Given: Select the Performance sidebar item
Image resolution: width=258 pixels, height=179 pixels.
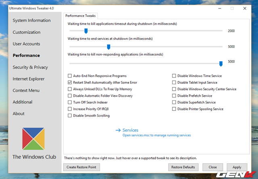Looking at the screenshot, I should point(26,56).
